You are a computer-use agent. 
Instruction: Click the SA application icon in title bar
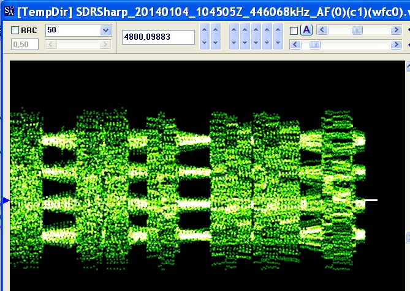pos(9,11)
